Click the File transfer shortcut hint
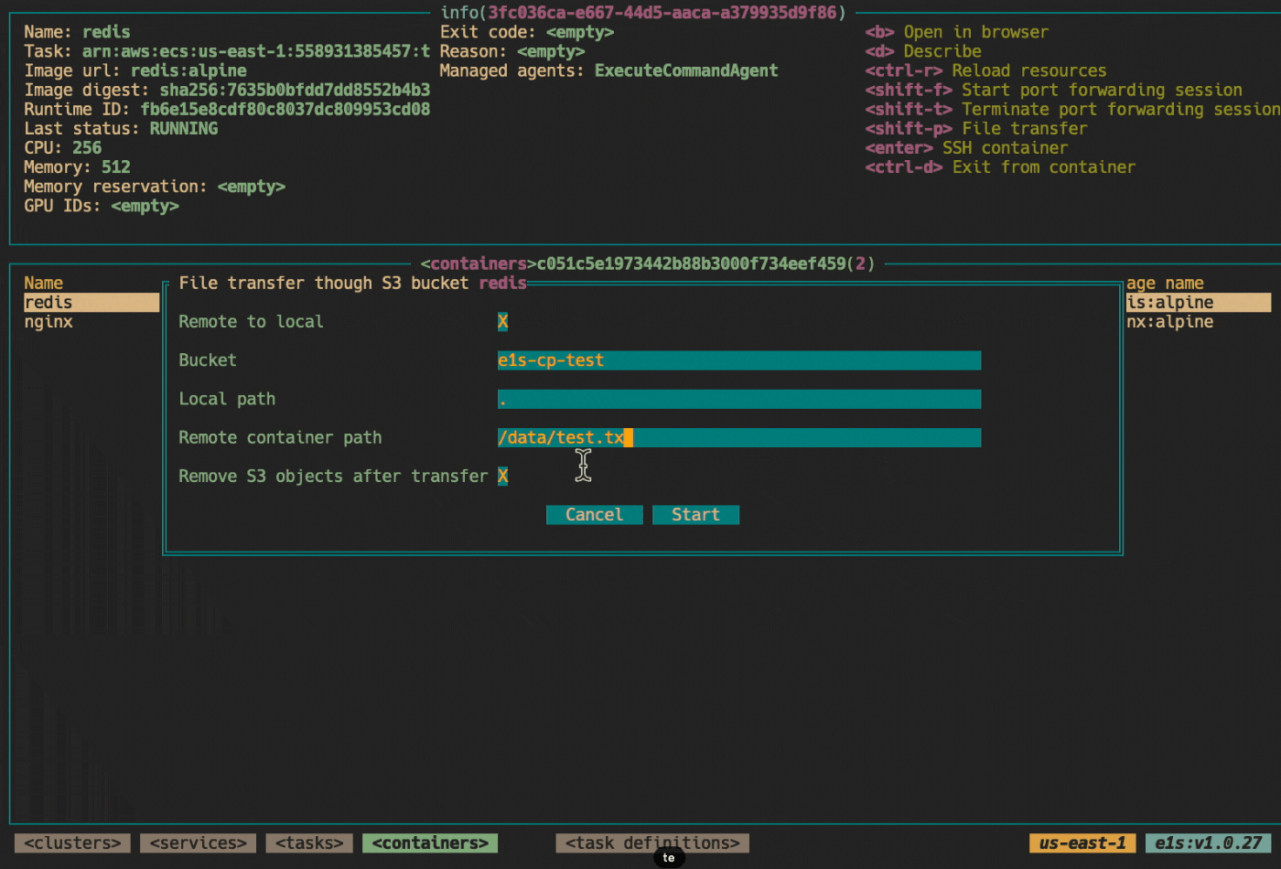1281x869 pixels. [x=976, y=129]
